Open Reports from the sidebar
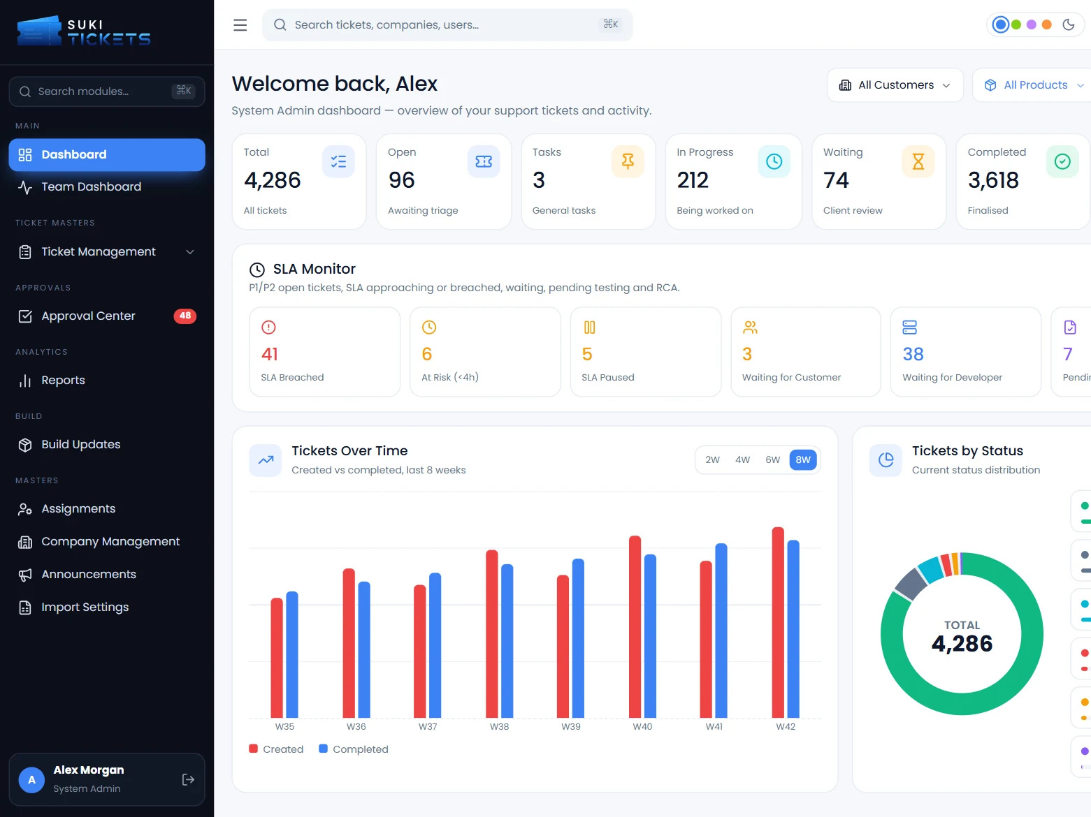The width and height of the screenshot is (1091, 817). 107,380
